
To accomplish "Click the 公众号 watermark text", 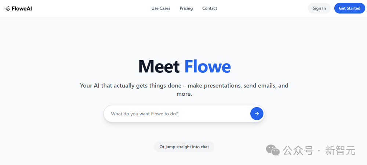I will (x=298, y=150).
